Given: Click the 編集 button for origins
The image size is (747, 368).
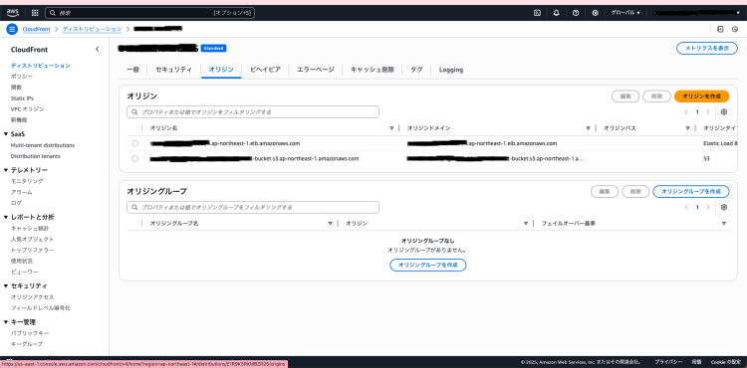Looking at the screenshot, I should [x=625, y=96].
